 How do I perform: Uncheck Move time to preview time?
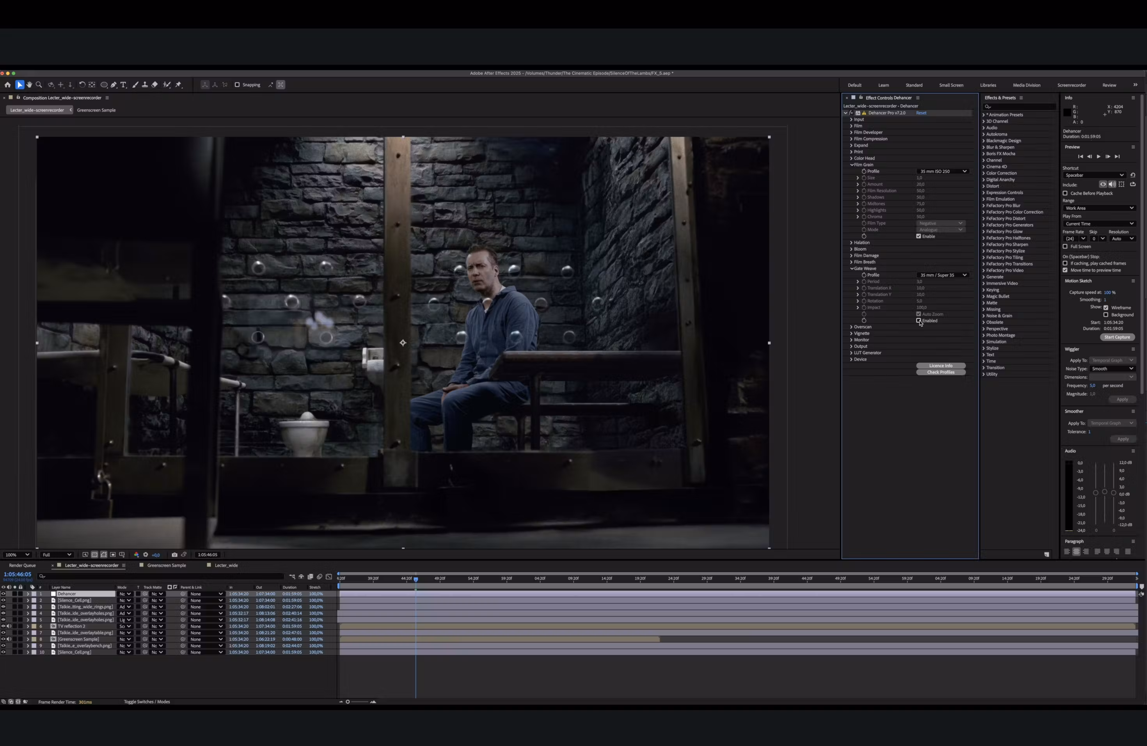point(1065,270)
